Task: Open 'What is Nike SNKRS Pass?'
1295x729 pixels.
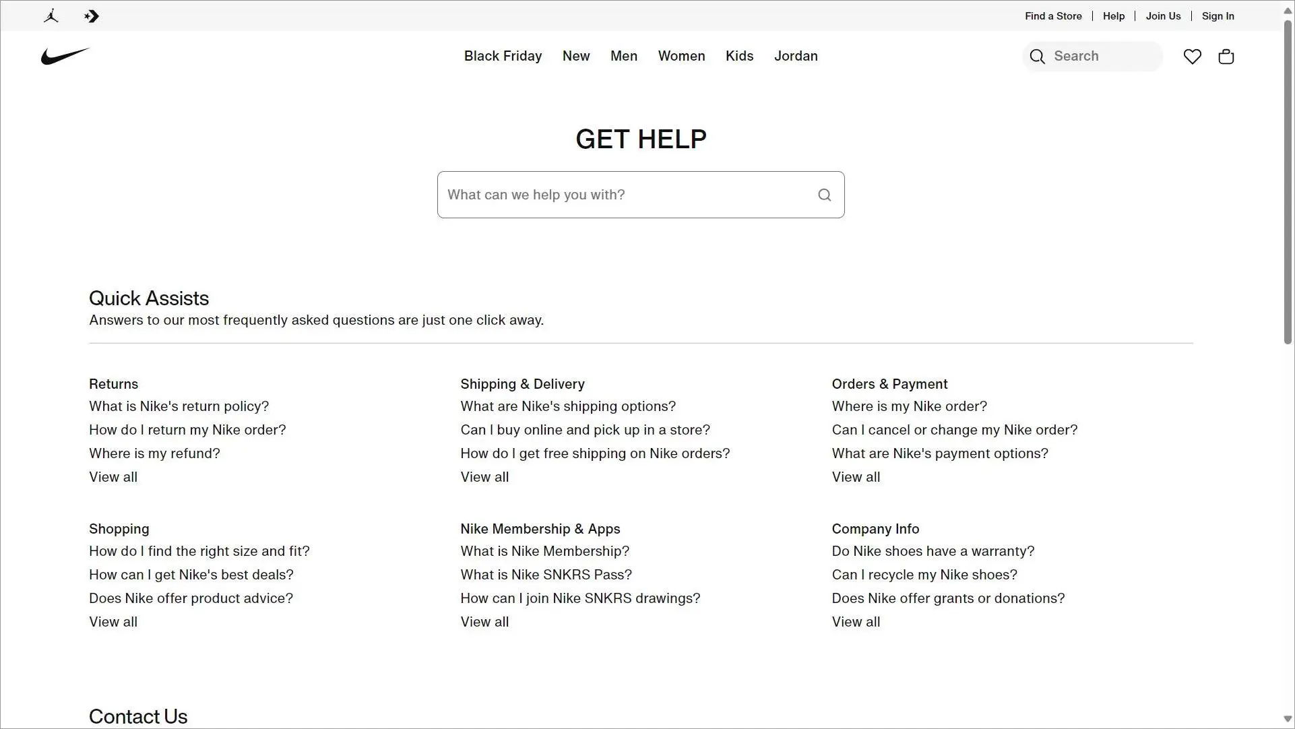Action: click(546, 575)
